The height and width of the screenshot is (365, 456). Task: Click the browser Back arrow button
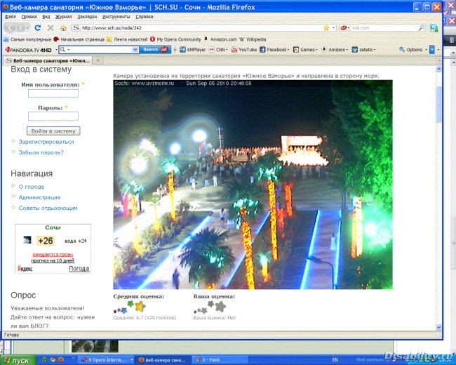click(x=14, y=28)
